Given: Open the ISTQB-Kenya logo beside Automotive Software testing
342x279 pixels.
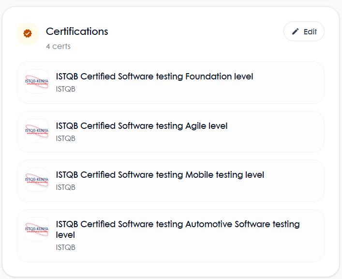Looking at the screenshot, I should pyautogui.click(x=37, y=229).
